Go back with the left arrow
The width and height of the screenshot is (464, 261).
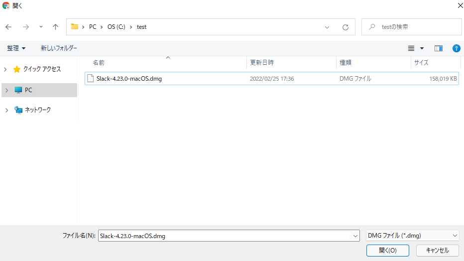pyautogui.click(x=8, y=27)
